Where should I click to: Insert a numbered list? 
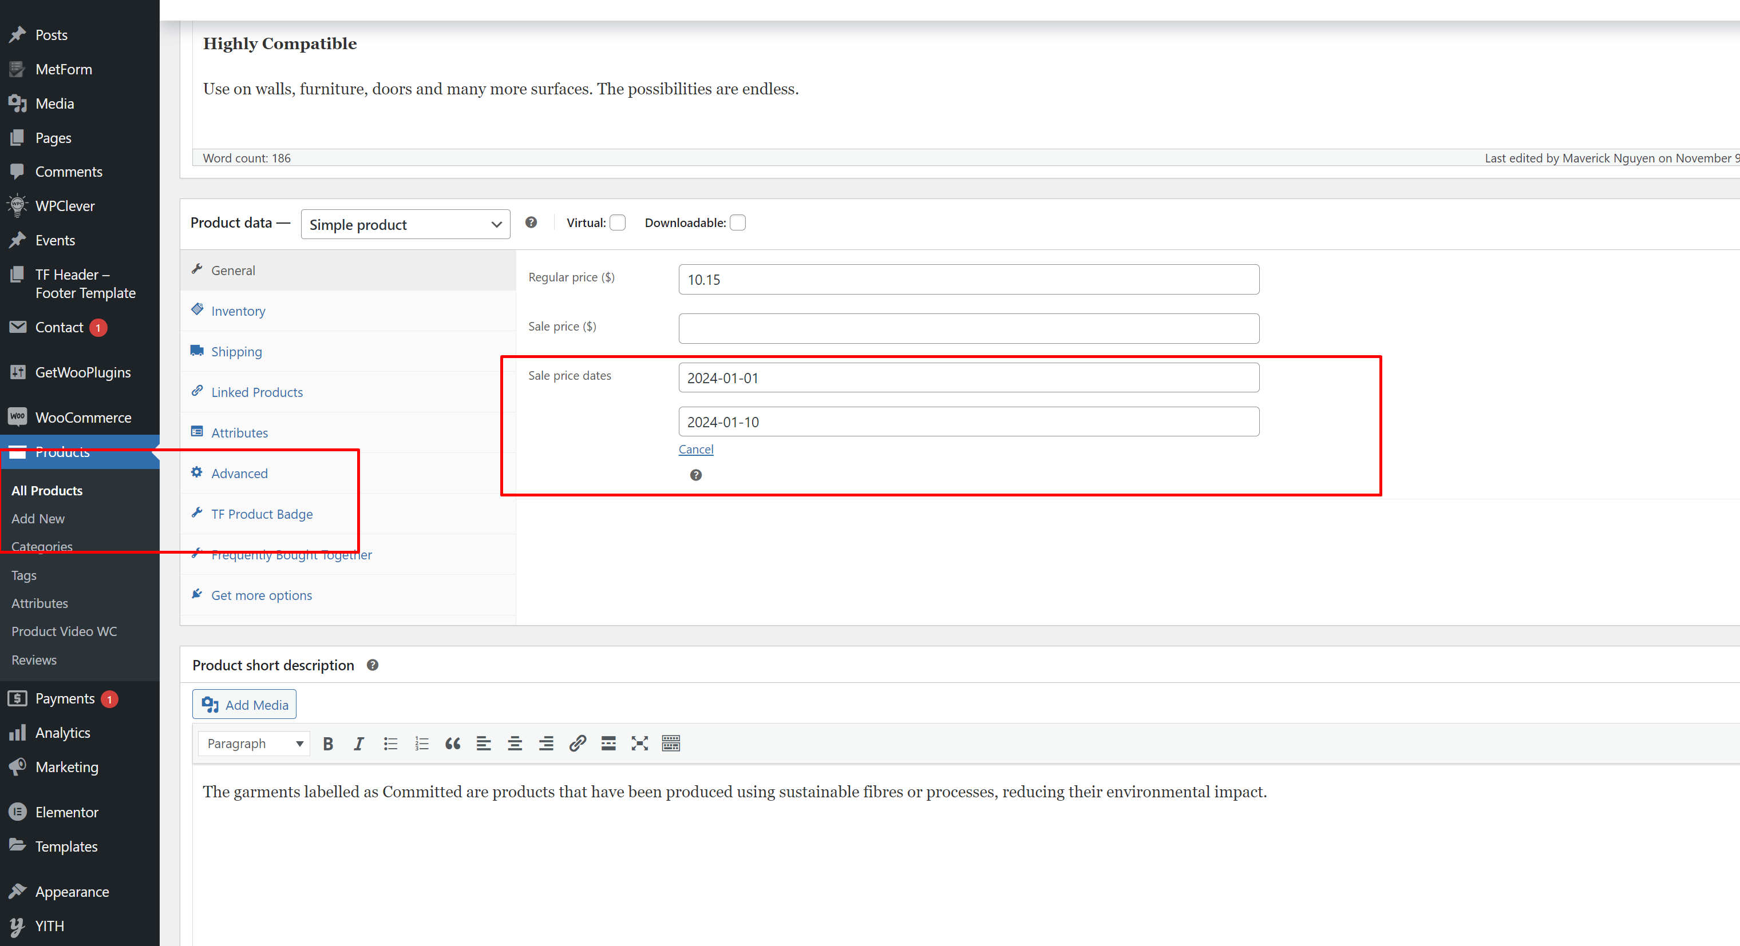pos(421,744)
